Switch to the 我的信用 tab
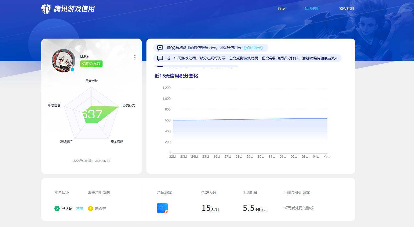This screenshot has width=414, height=227. [x=312, y=9]
